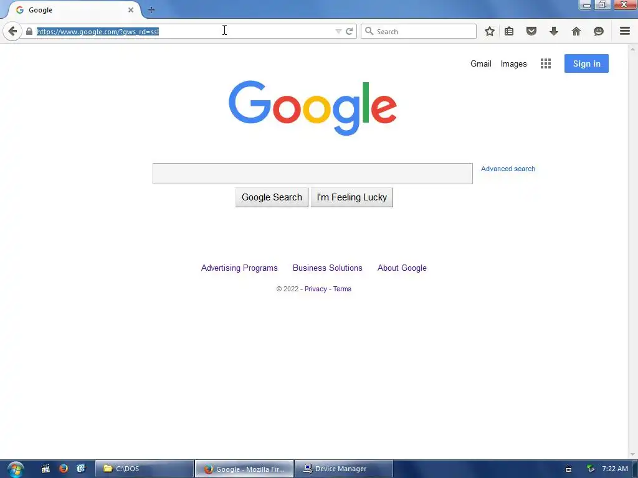This screenshot has width=638, height=478.
Task: Open the Downloads arrow icon
Action: 554,31
